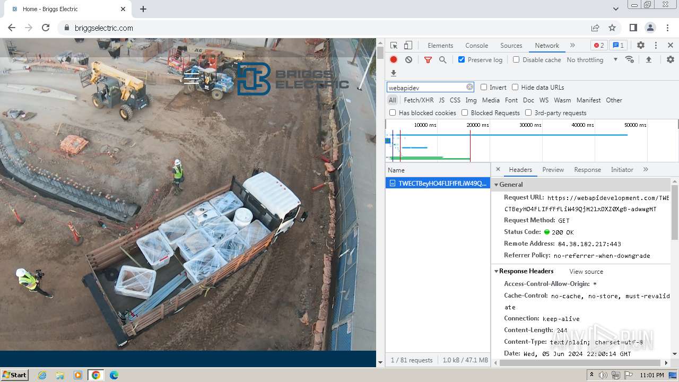Image resolution: width=679 pixels, height=382 pixels.
Task: Filter by Fetch/XHR requests
Action: pyautogui.click(x=419, y=100)
